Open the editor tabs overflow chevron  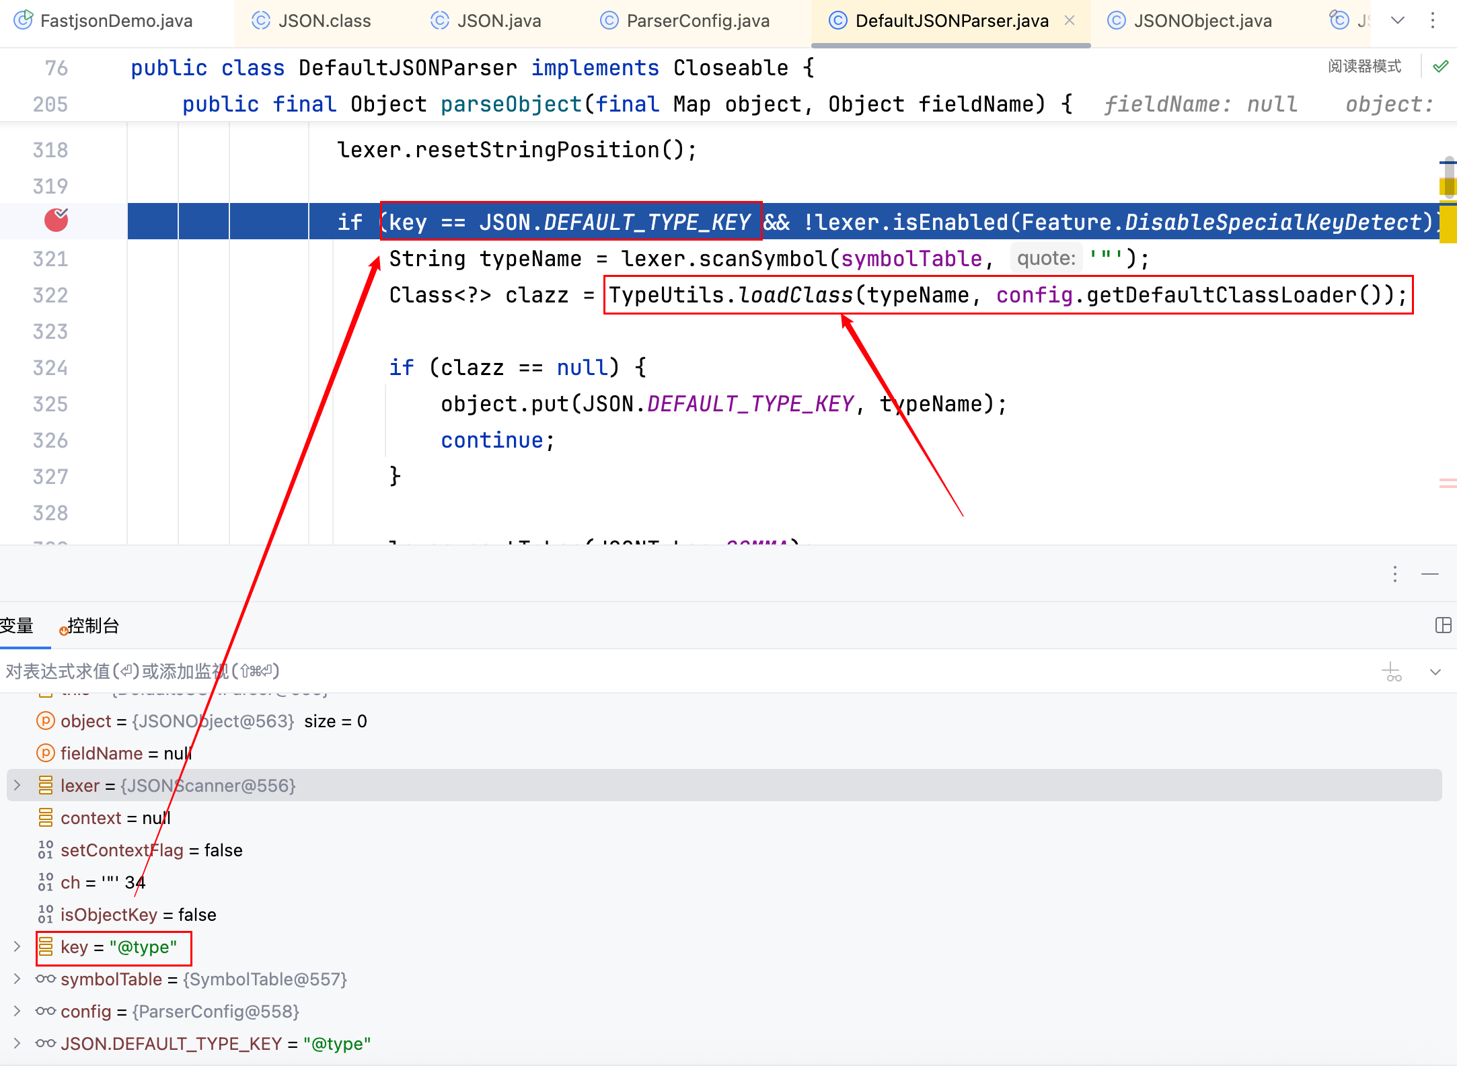click(x=1398, y=21)
